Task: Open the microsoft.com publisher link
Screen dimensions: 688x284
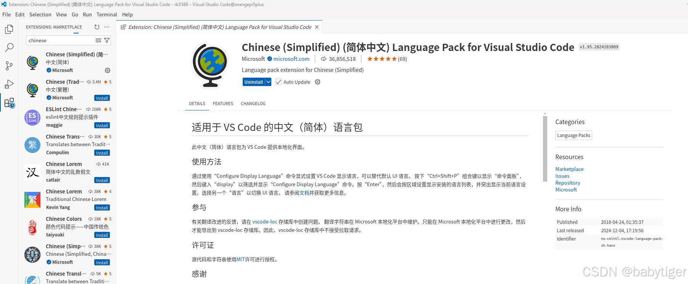Action: pyautogui.click(x=292, y=59)
